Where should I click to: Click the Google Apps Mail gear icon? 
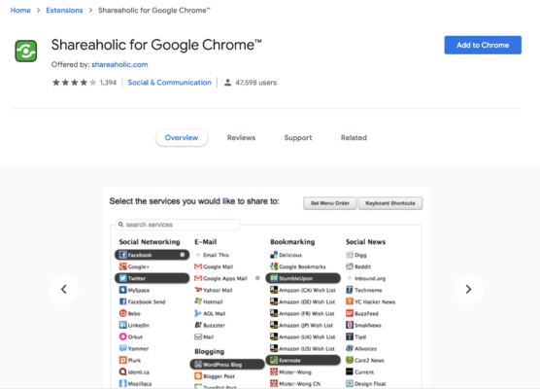(x=257, y=278)
